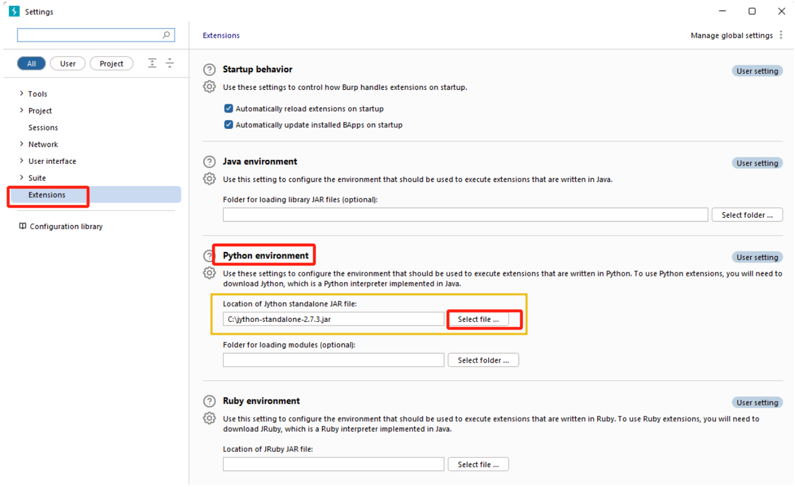Viewport: 795px width, 487px height.
Task: Click the collapse all icon in sidebar
Action: click(x=170, y=63)
